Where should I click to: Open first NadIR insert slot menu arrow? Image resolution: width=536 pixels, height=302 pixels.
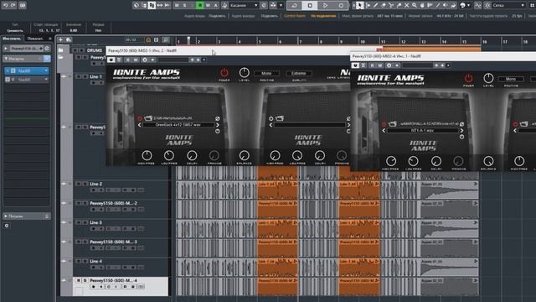pos(46,70)
